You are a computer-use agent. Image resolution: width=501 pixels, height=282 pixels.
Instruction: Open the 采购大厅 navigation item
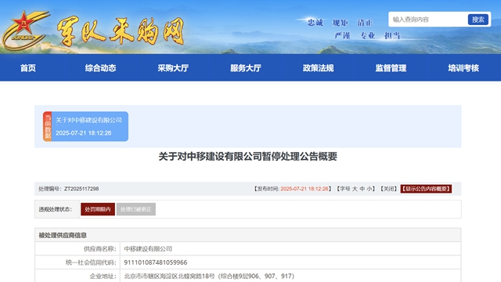coord(173,68)
